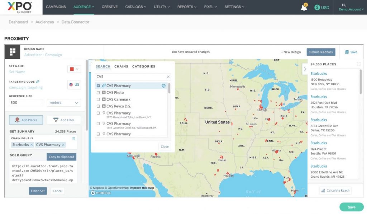Image resolution: width=367 pixels, height=214 pixels.
Task: Open the Utility dropdown menu
Action: pos(162,7)
